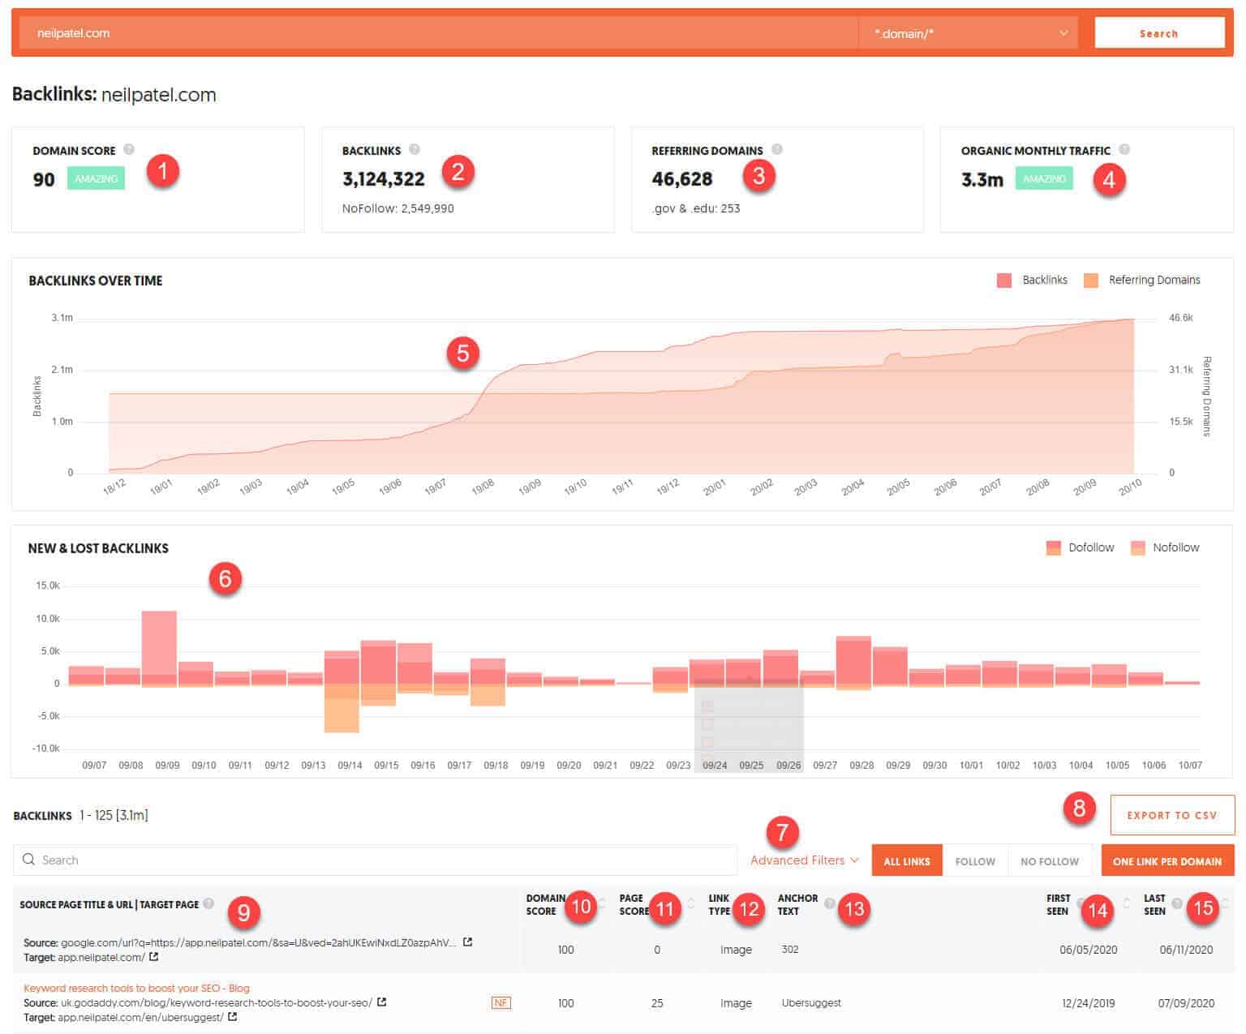Click the AMAZING badge beside Domain Score 90
The width and height of the screenshot is (1246, 1034).
point(96,178)
